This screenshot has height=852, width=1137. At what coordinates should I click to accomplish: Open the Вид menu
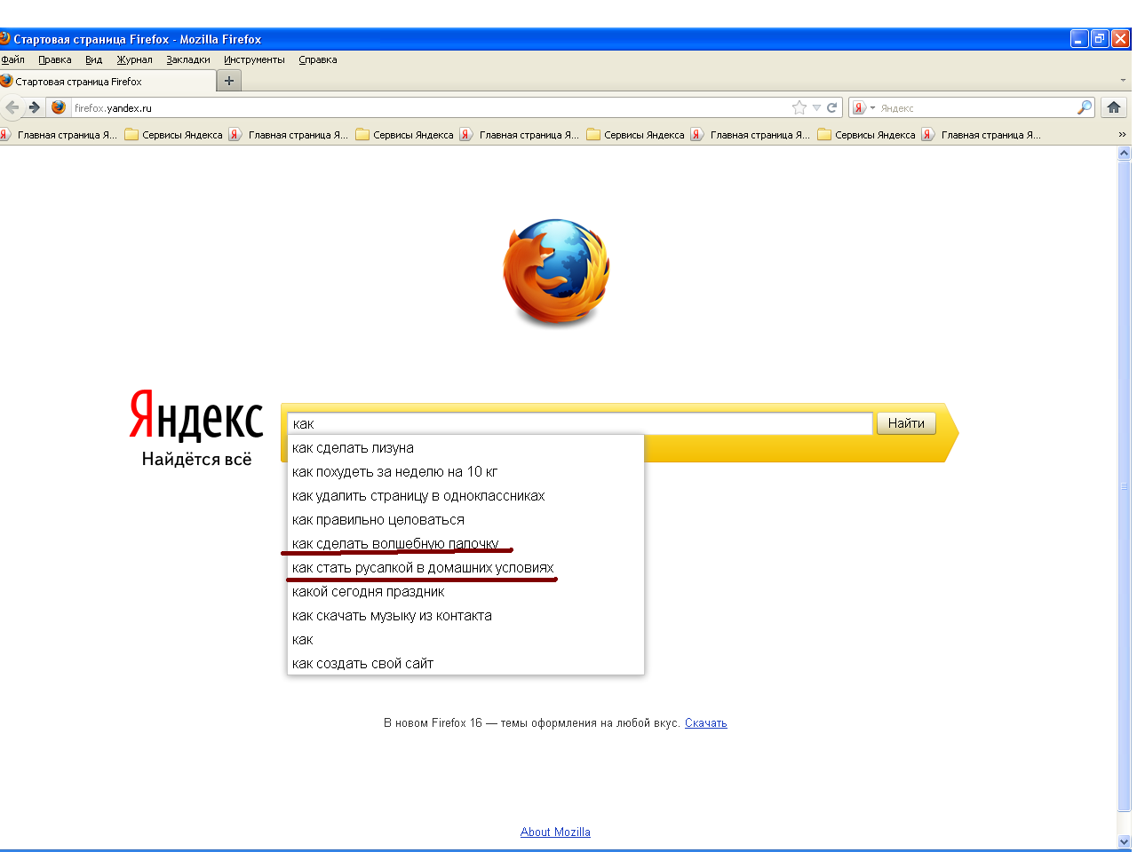point(94,59)
